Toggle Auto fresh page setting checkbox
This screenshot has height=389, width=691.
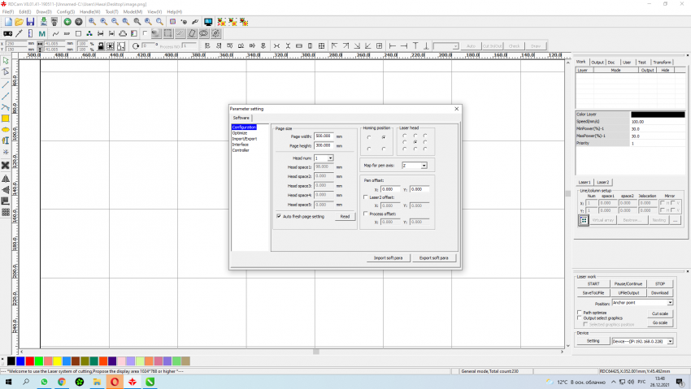[x=278, y=216]
